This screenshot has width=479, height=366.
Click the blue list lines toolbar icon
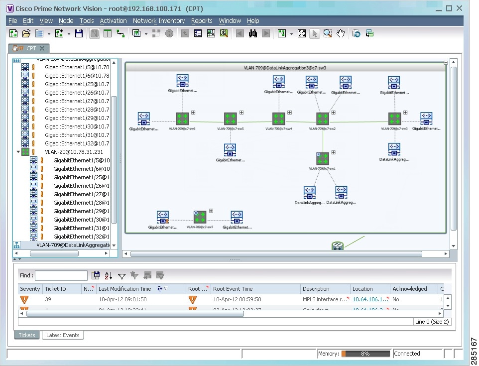tap(39, 33)
